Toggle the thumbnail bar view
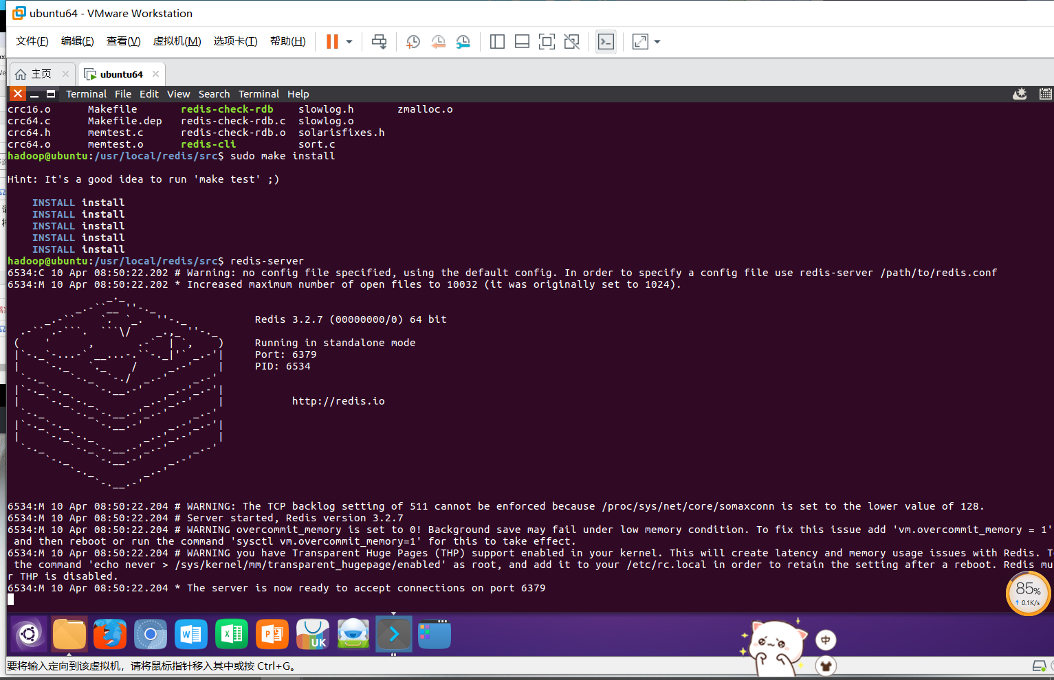The image size is (1054, 680). pyautogui.click(x=522, y=42)
